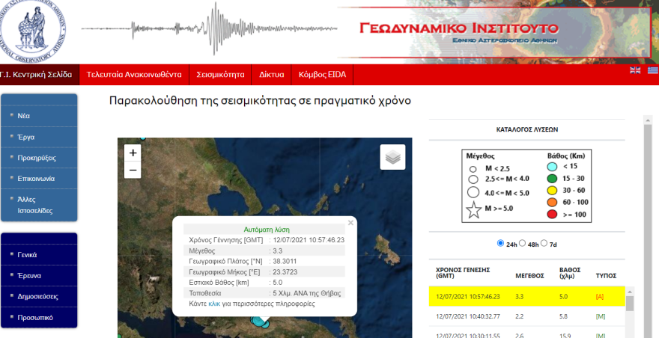The image size is (659, 338).
Task: Select the 7d time range
Action: click(544, 243)
